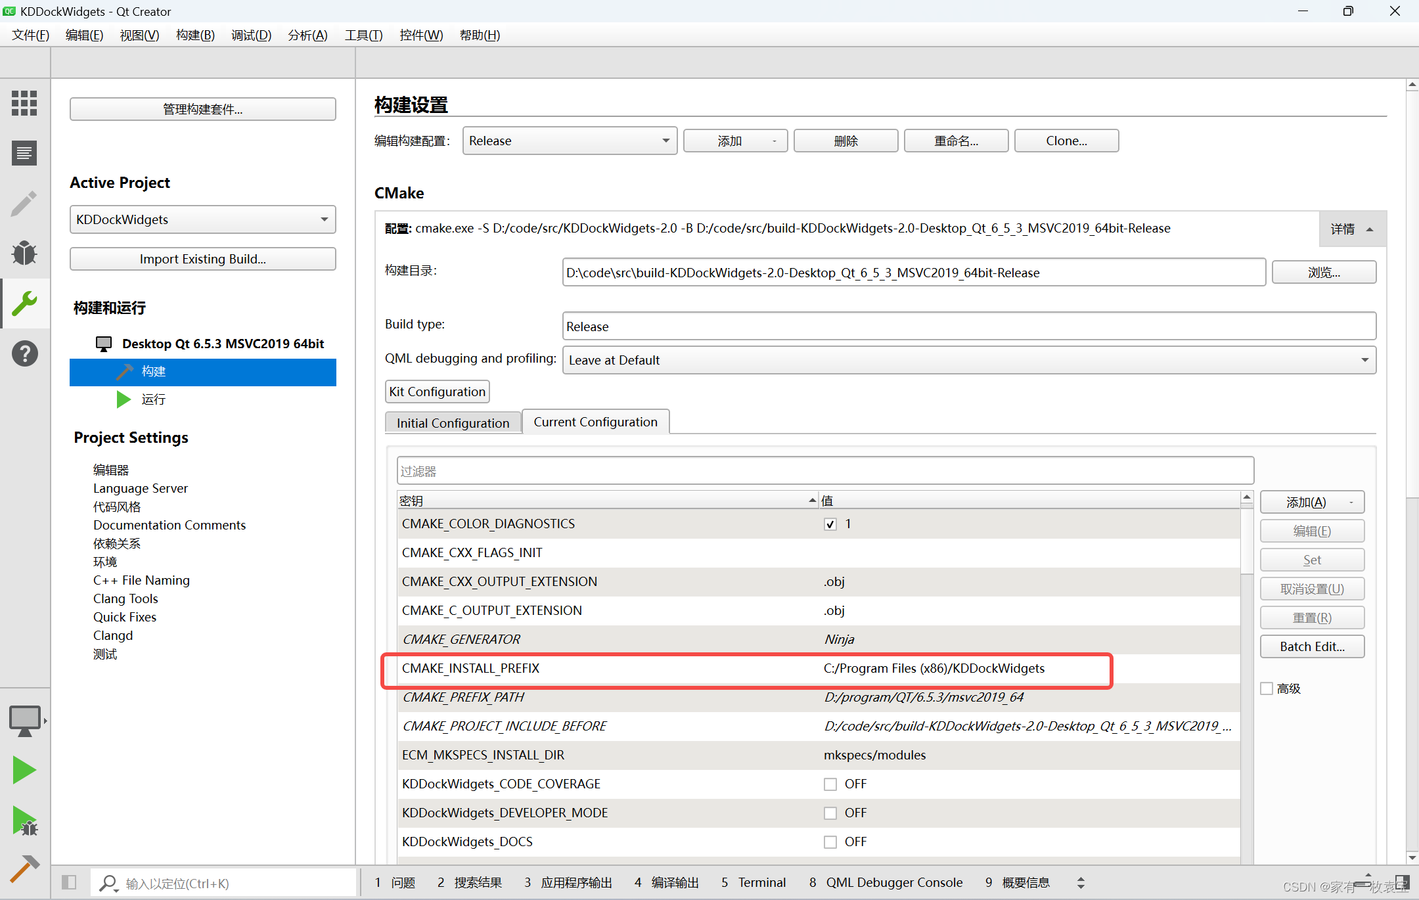Focus the 过滤器 filter input field
1419x900 pixels.
825,471
